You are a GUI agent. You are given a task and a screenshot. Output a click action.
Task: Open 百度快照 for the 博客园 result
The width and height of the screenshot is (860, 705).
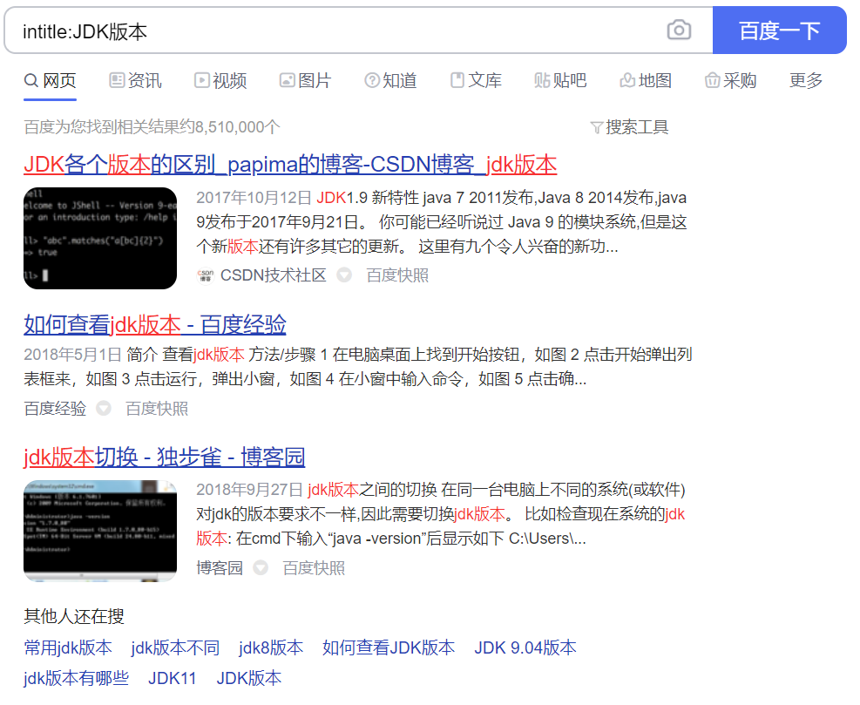point(314,568)
